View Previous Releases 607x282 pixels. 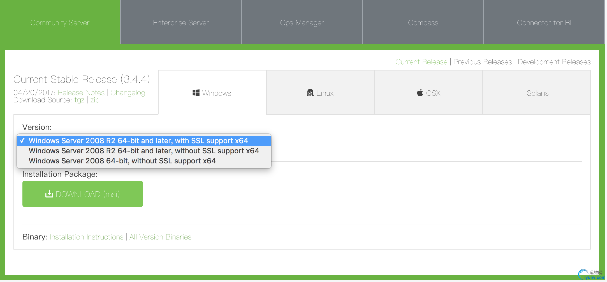(483, 62)
